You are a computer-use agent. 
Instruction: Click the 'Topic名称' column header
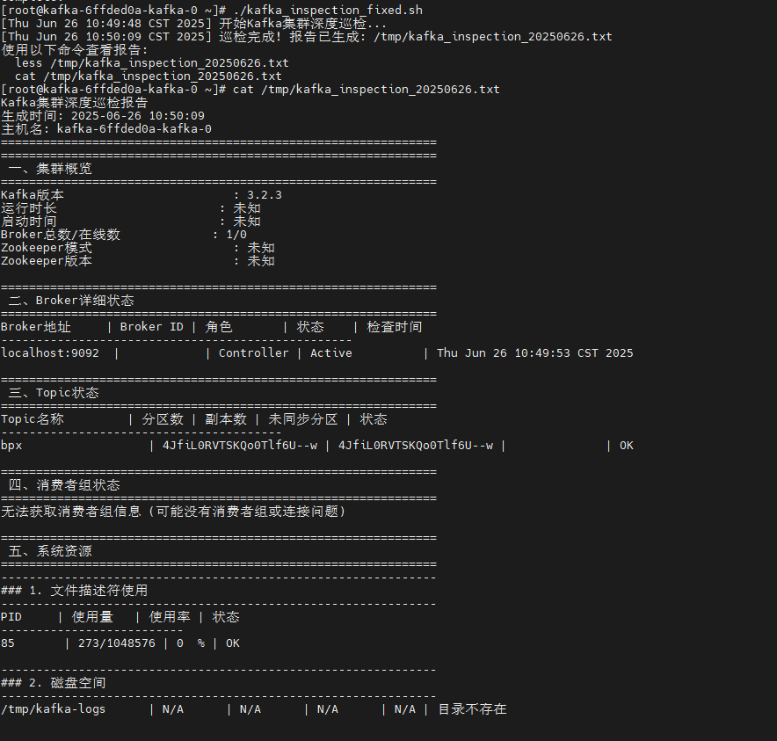(x=33, y=418)
